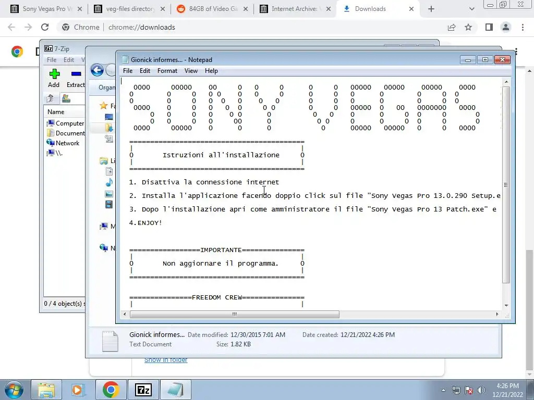Screen dimensions: 534x400
Task: Click Chrome back navigation arrow
Action: coord(11,27)
